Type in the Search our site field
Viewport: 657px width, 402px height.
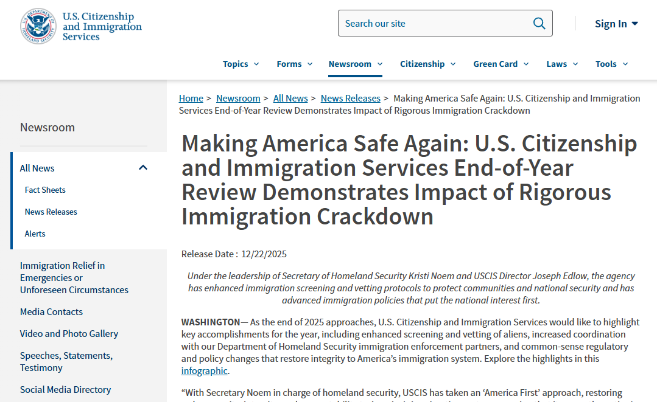point(432,23)
